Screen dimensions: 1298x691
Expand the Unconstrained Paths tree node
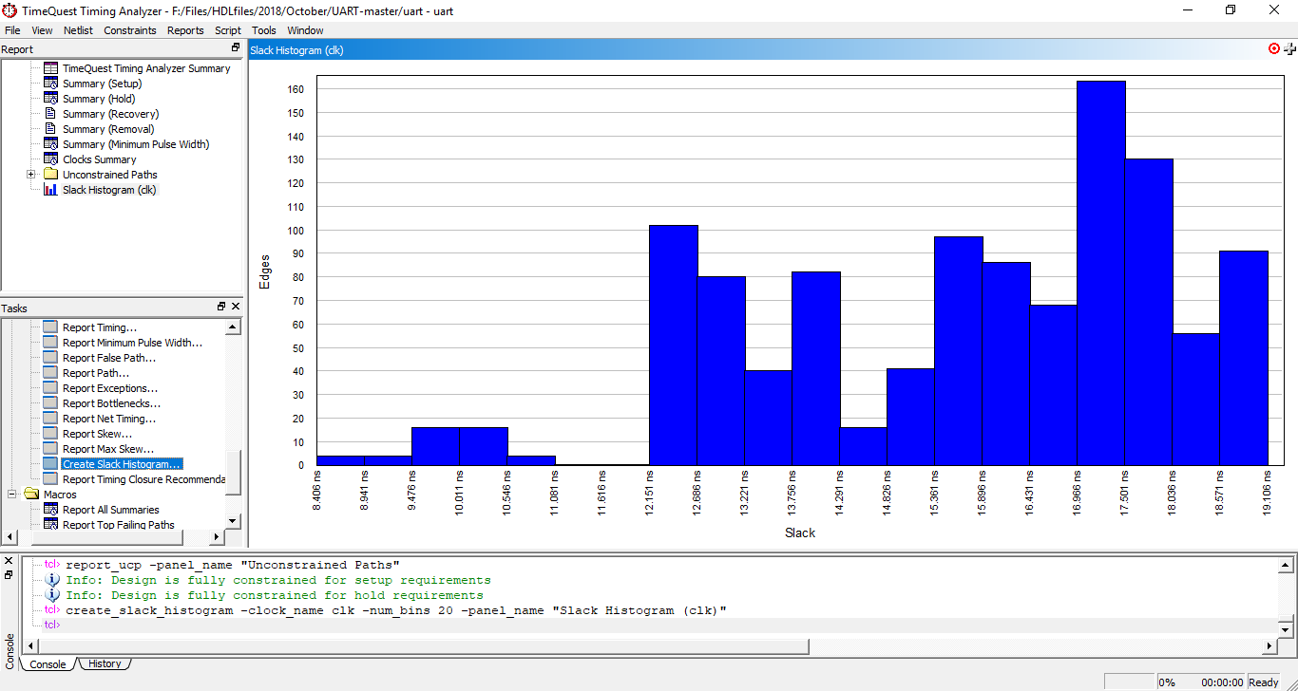[x=30, y=175]
